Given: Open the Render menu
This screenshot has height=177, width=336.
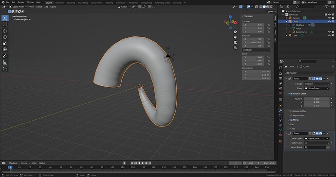Looking at the screenshot, I should pos(21,2).
